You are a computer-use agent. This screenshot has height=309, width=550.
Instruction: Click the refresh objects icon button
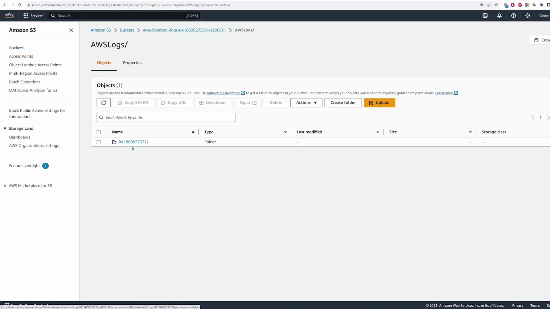pos(103,103)
